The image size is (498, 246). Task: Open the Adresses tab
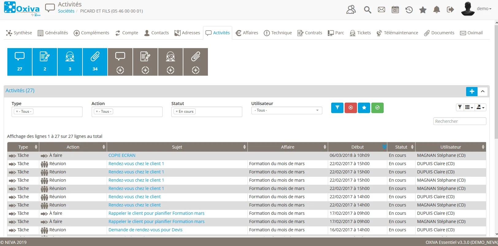click(x=187, y=33)
